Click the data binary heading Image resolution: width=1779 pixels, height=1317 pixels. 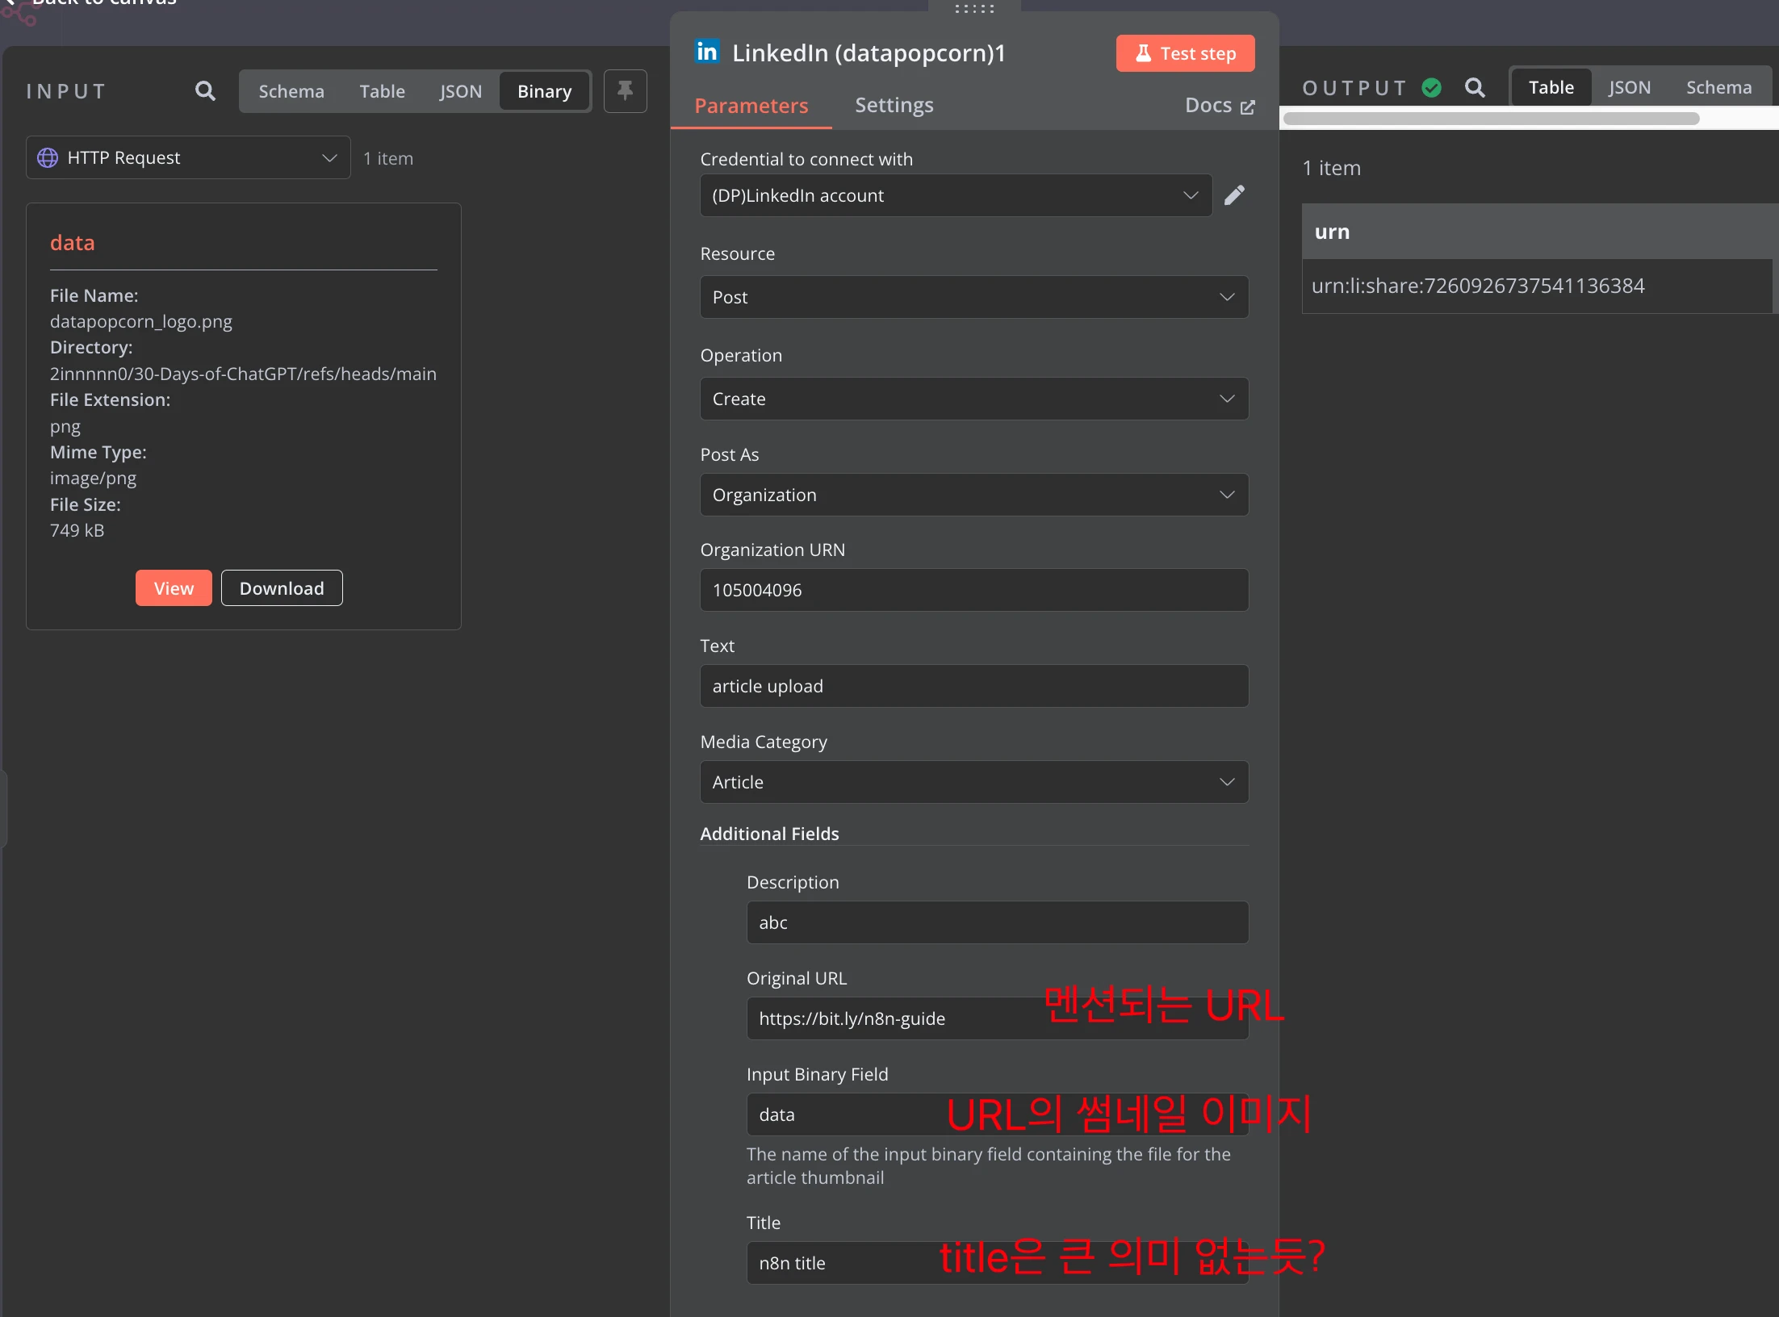tap(72, 243)
